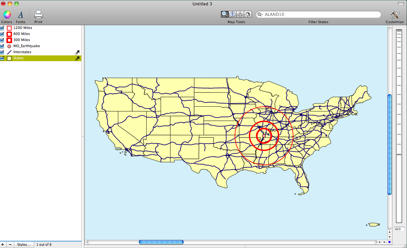Screen dimensions: 407x248
Task: Select the zoom magnifier map tool
Action: (225, 14)
